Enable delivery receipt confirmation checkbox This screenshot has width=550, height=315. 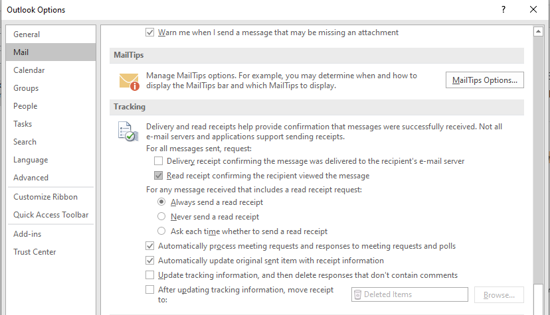(x=158, y=161)
